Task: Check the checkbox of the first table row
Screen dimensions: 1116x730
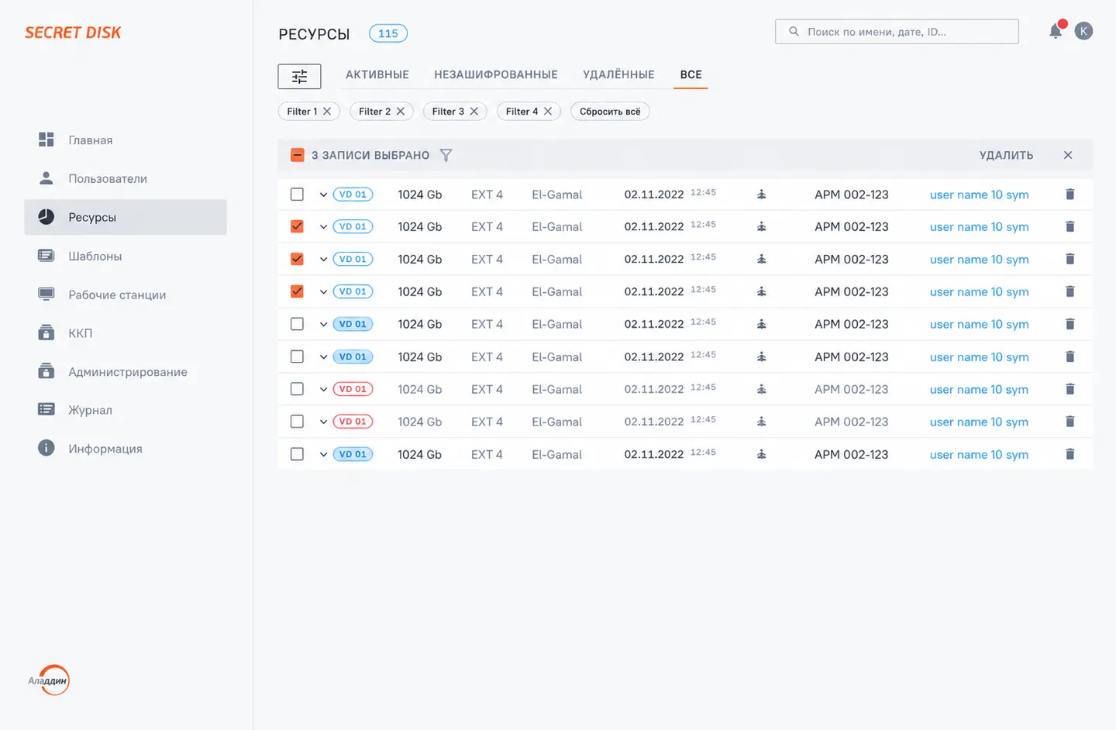Action: pyautogui.click(x=297, y=195)
